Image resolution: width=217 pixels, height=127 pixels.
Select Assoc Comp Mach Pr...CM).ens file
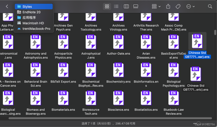pyautogui.click(x=173, y=22)
